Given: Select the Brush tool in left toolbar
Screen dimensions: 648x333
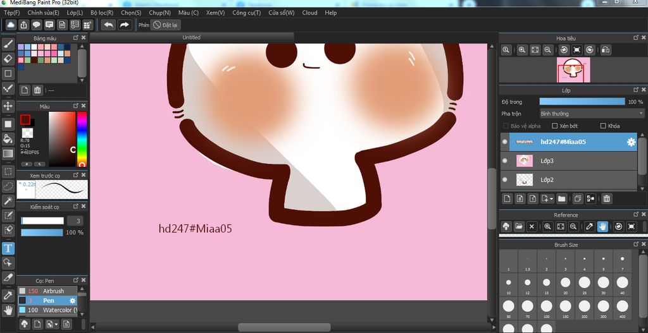Looking at the screenshot, I should point(8,44).
